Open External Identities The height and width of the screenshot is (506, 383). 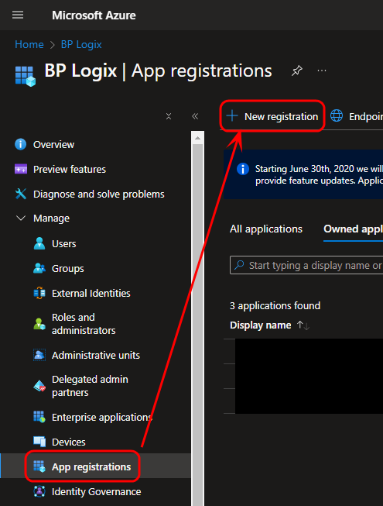point(91,294)
